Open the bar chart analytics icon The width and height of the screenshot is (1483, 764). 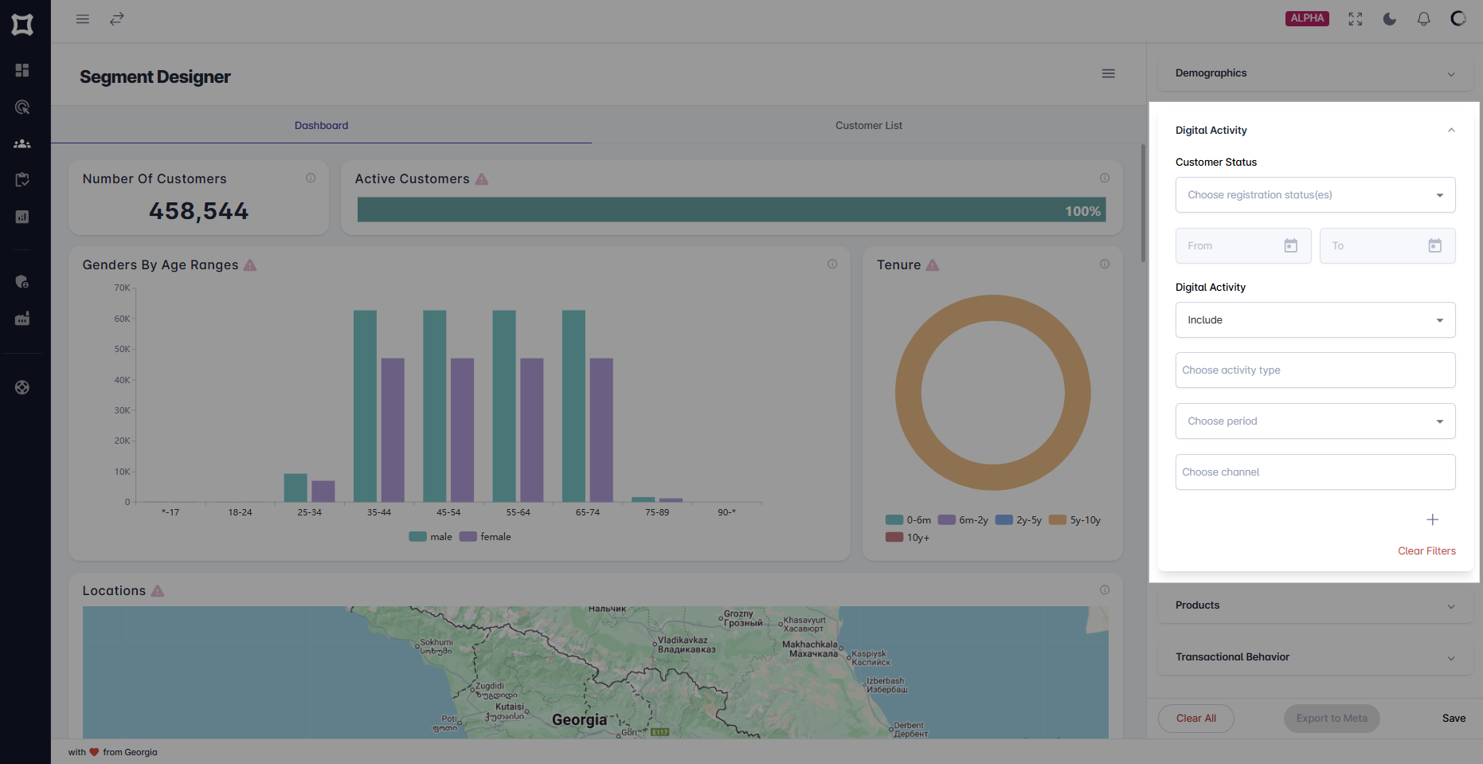[22, 216]
